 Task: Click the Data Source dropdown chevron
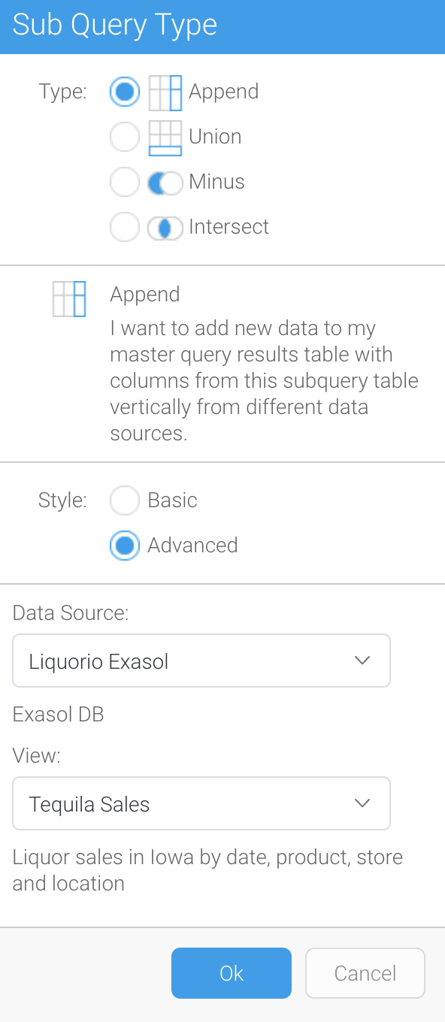pos(362,661)
